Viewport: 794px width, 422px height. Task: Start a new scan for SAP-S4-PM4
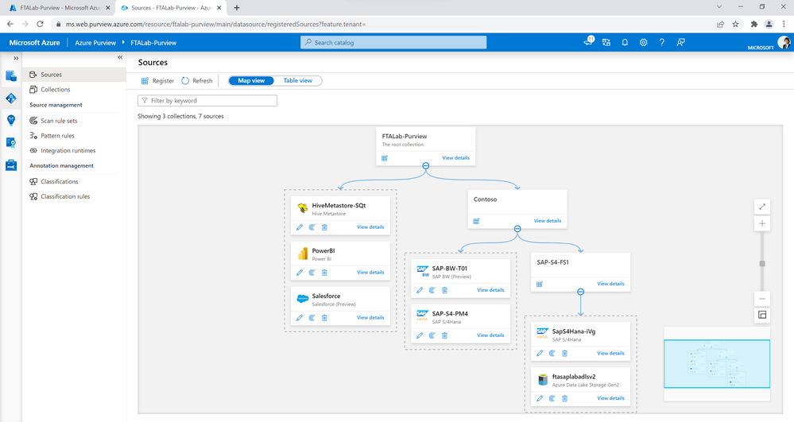tap(432, 335)
